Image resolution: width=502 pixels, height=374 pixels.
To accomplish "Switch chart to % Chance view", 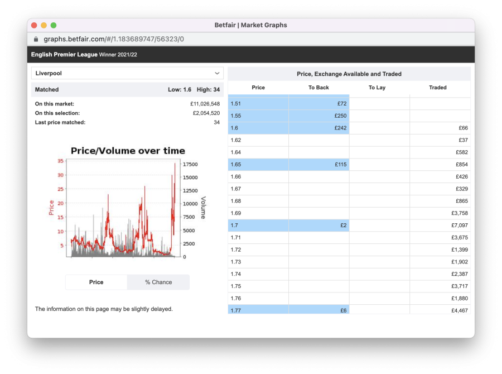I will point(158,282).
